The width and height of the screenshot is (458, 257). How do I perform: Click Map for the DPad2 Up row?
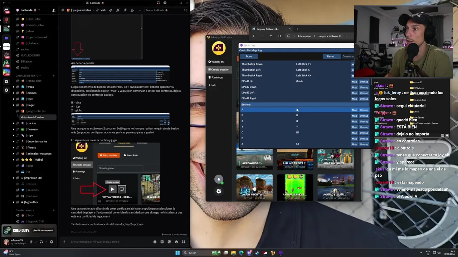(x=354, y=82)
